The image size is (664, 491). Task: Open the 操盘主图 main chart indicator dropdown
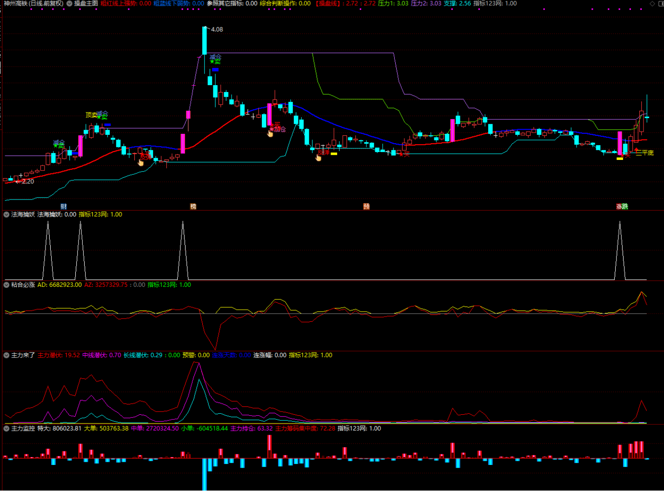pyautogui.click(x=69, y=4)
